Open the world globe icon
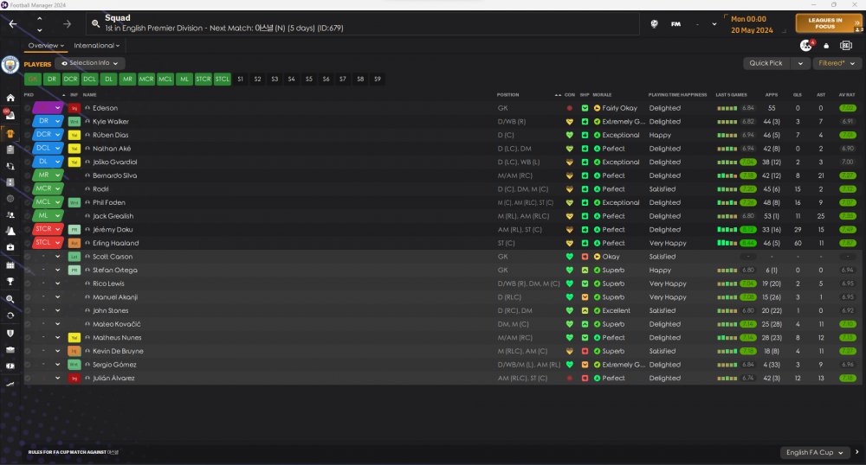Image resolution: width=866 pixels, height=465 pixels. [x=654, y=24]
